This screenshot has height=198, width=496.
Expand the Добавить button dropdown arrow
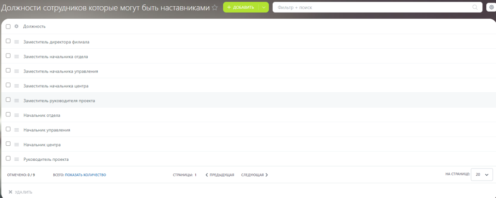click(x=263, y=7)
